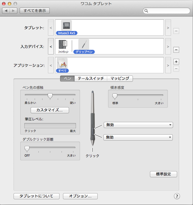Screen dimensions: 193x205
Task: Select the グリップペン pen icon
Action: click(x=84, y=44)
